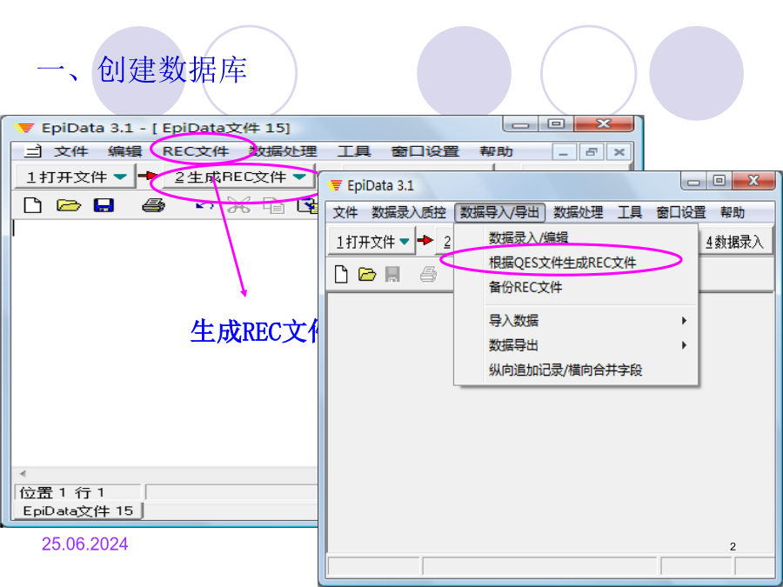Click the Copy icon in the back window toolbar
This screenshot has width=783, height=587.
(x=274, y=205)
